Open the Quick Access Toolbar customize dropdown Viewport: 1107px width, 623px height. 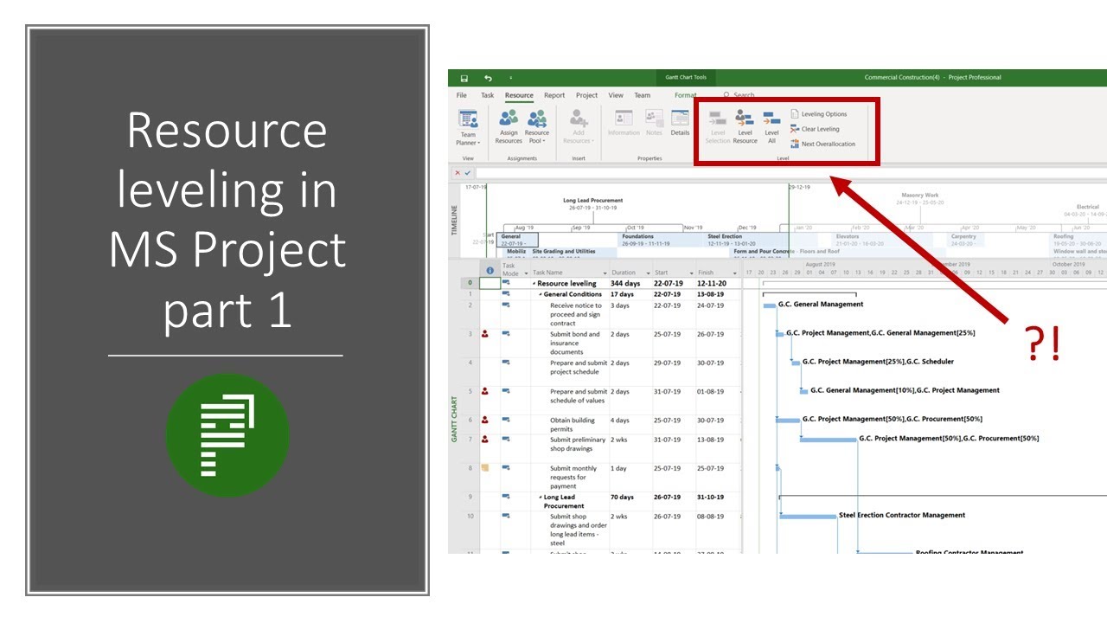coord(510,78)
